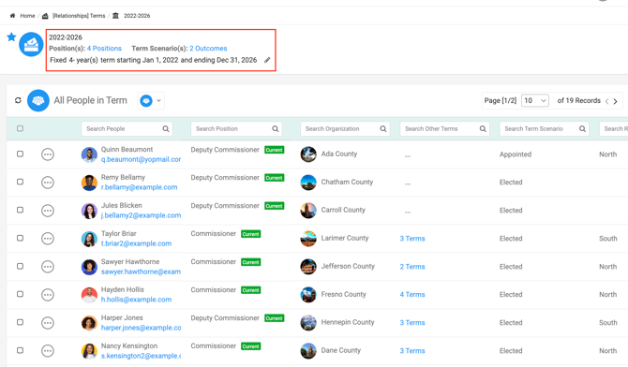Image resolution: width=628 pixels, height=367 pixels.
Task: Click the 2022-2026 breadcrumb
Action: click(x=137, y=16)
